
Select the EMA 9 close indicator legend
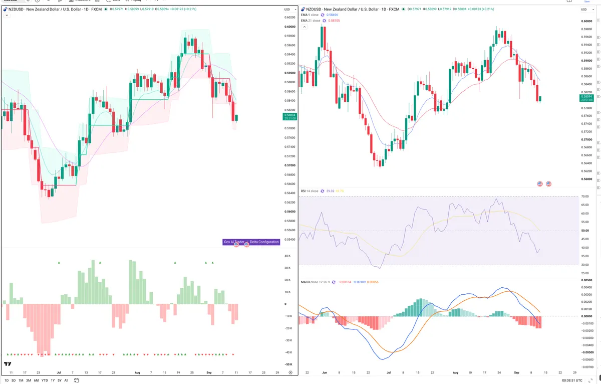coord(310,15)
